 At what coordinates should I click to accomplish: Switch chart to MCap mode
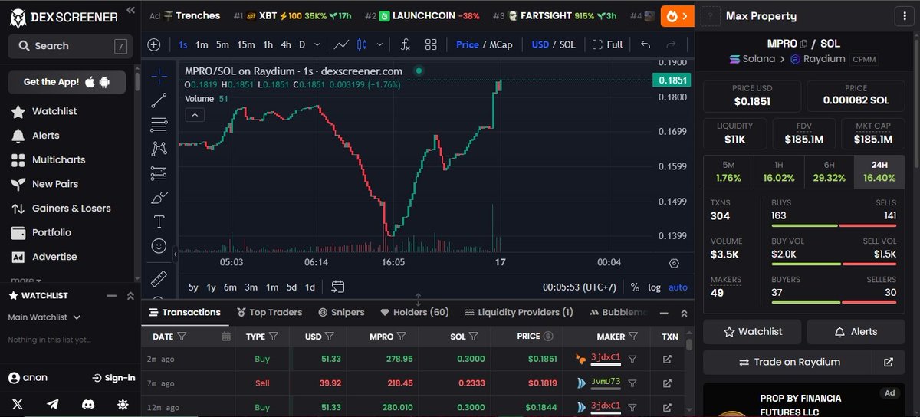point(500,44)
